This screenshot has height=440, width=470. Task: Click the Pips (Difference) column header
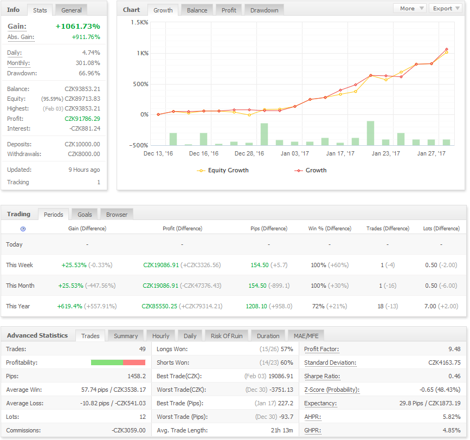tap(269, 229)
